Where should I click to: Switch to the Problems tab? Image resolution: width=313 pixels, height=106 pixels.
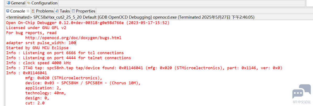click(x=42, y=11)
